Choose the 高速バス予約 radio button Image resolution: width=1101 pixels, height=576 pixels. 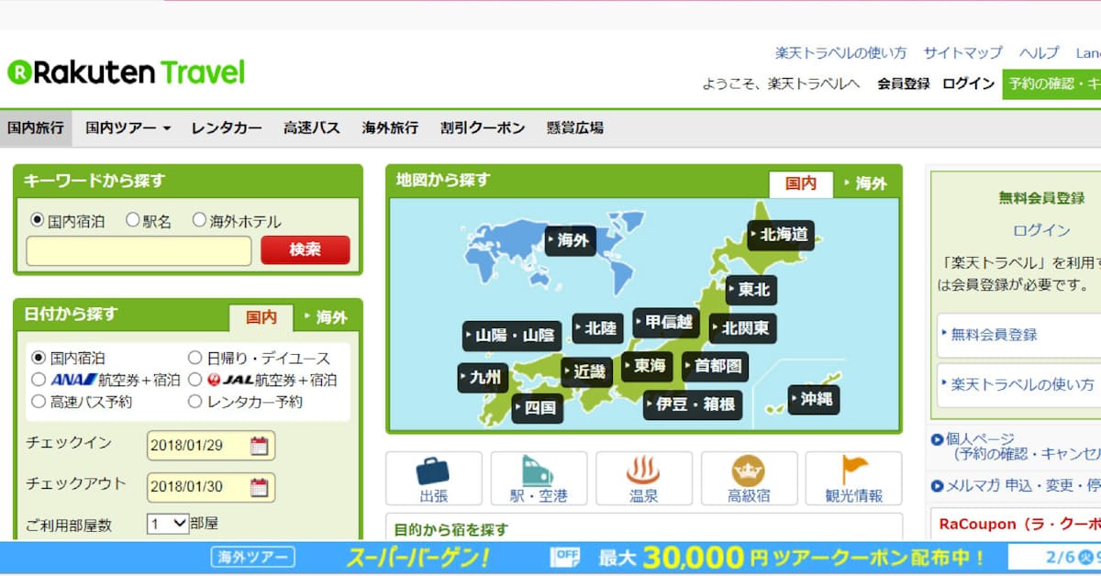click(39, 401)
